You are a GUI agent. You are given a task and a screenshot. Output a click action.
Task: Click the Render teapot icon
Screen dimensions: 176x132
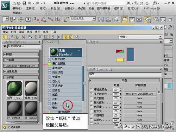point(170,19)
